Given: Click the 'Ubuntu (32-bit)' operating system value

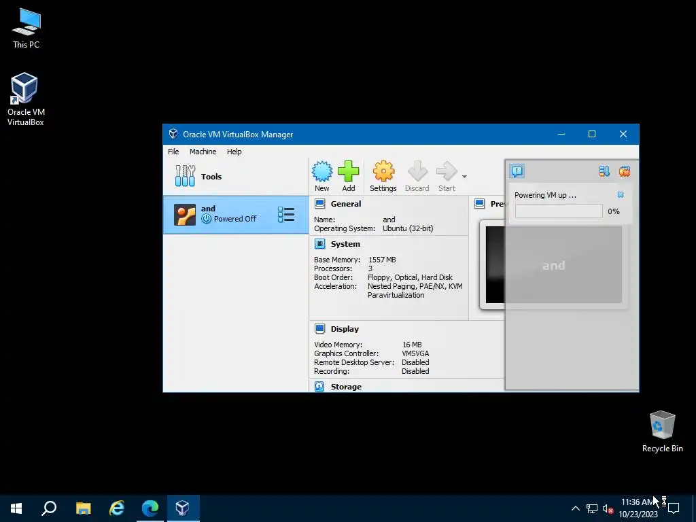Looking at the screenshot, I should pyautogui.click(x=408, y=228).
